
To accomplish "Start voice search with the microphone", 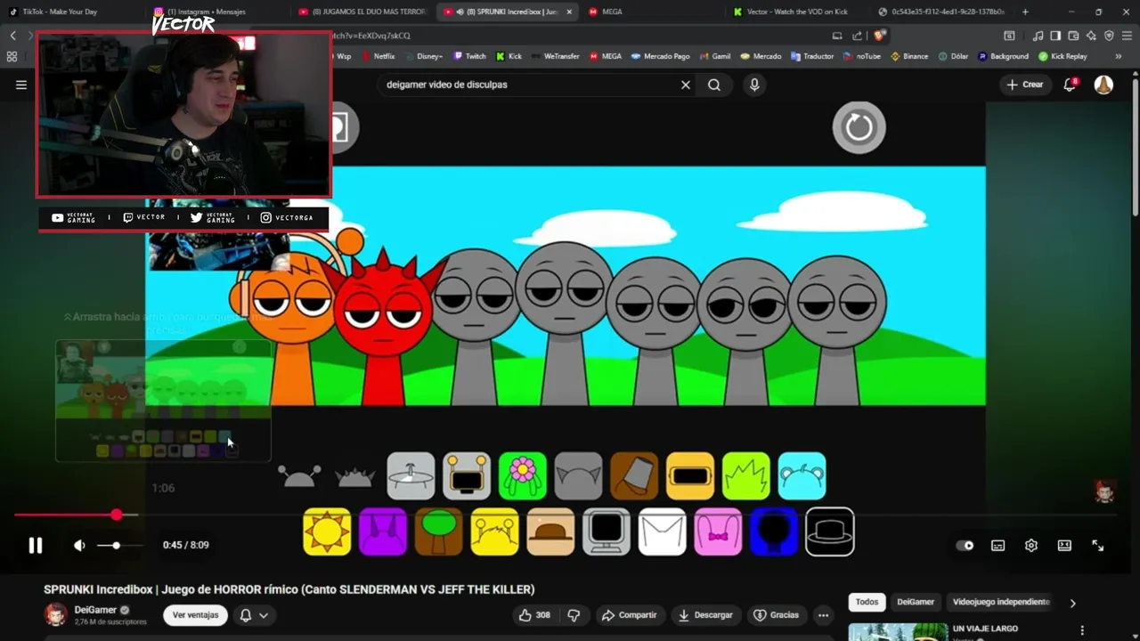I will tap(754, 85).
